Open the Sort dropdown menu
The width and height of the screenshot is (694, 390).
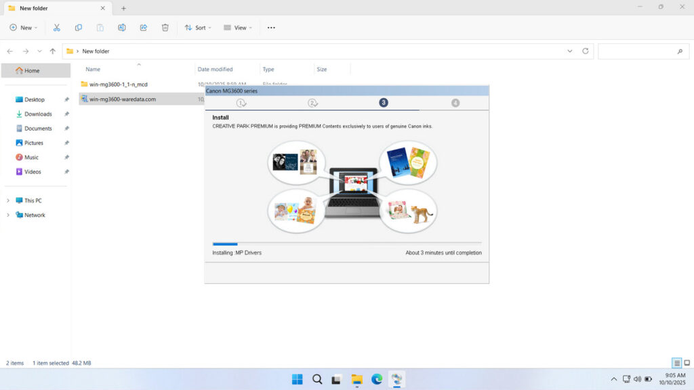(198, 28)
